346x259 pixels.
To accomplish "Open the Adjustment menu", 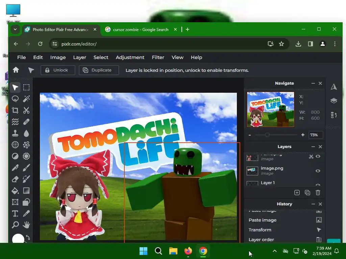I will (130, 57).
